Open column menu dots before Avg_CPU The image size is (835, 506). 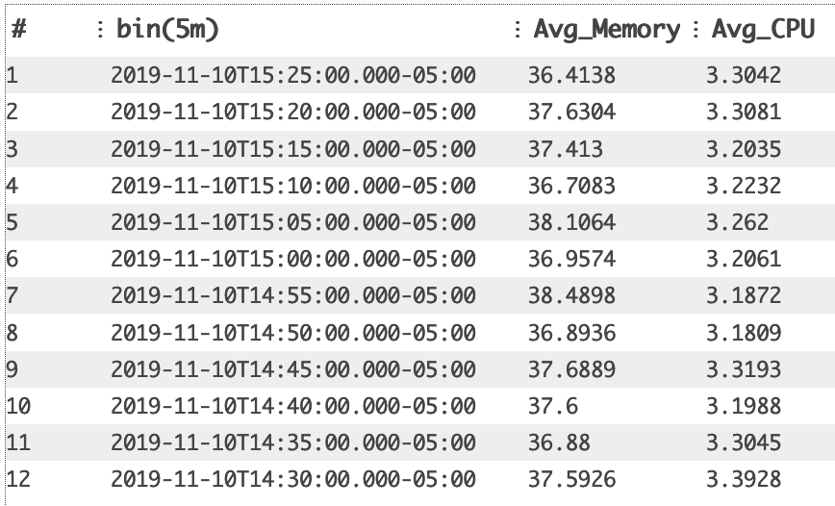(695, 29)
